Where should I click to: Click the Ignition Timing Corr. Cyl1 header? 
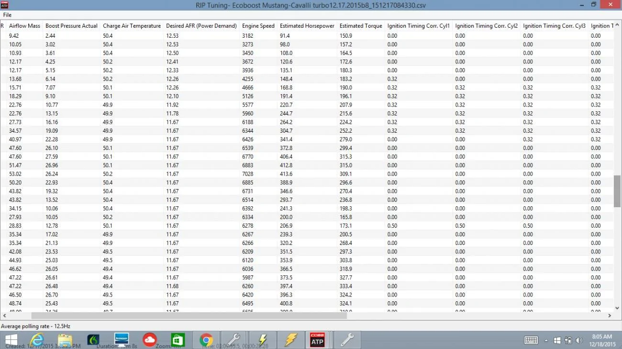pyautogui.click(x=419, y=26)
